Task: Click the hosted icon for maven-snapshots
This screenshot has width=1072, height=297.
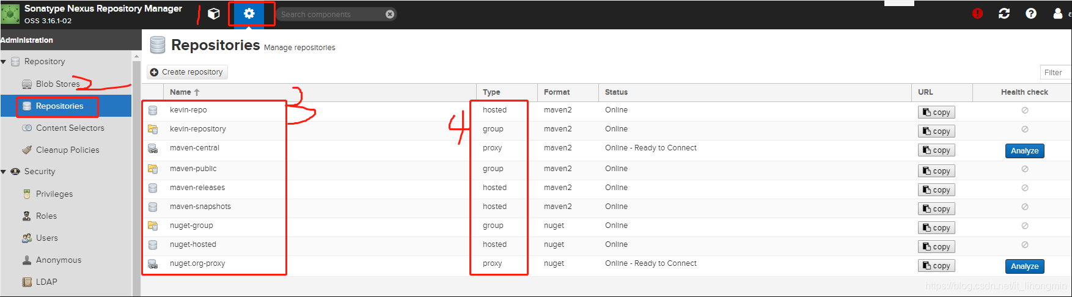Action: tap(153, 207)
